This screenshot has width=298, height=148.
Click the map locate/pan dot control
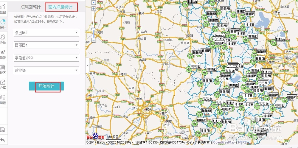pos(94,2)
